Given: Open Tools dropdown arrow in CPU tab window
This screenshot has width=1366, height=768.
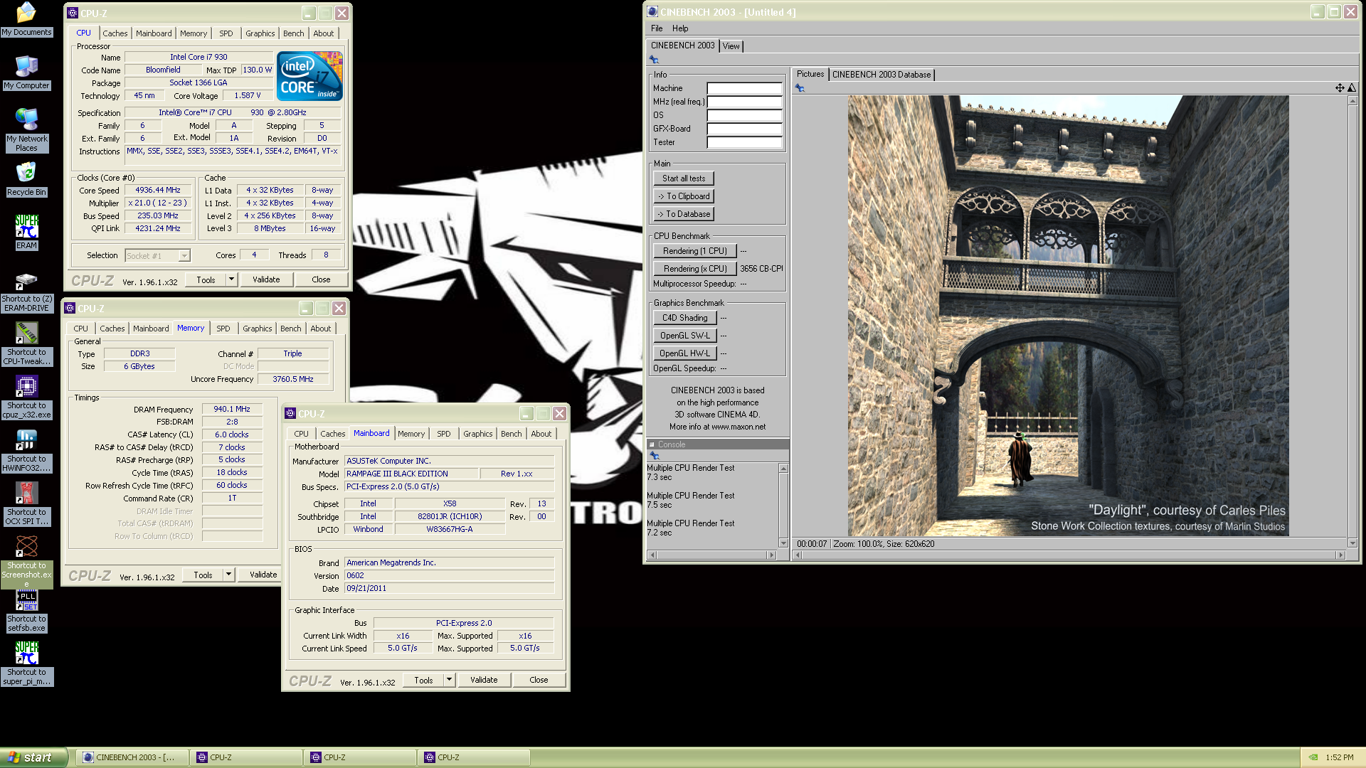Looking at the screenshot, I should point(231,279).
